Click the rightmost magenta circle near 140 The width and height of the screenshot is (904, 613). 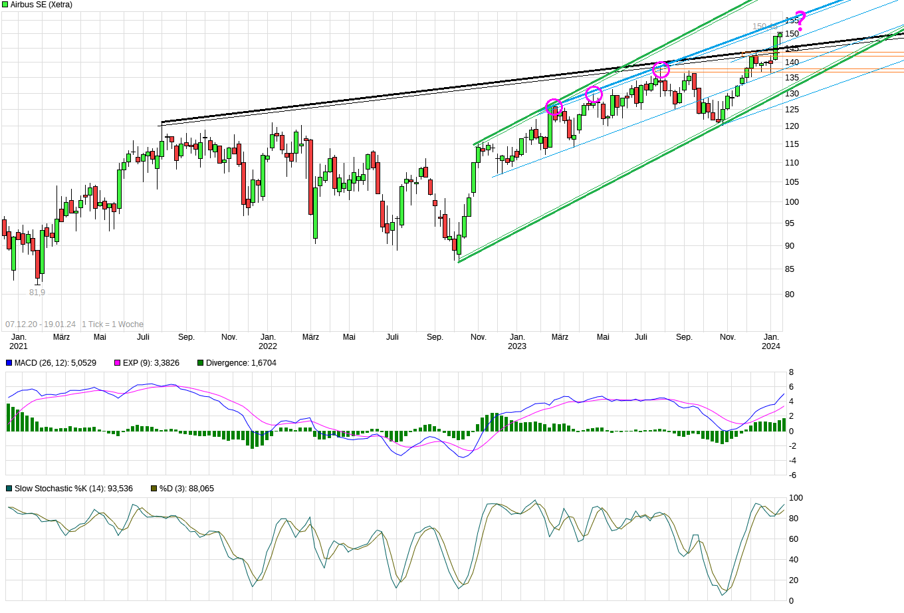pos(661,70)
